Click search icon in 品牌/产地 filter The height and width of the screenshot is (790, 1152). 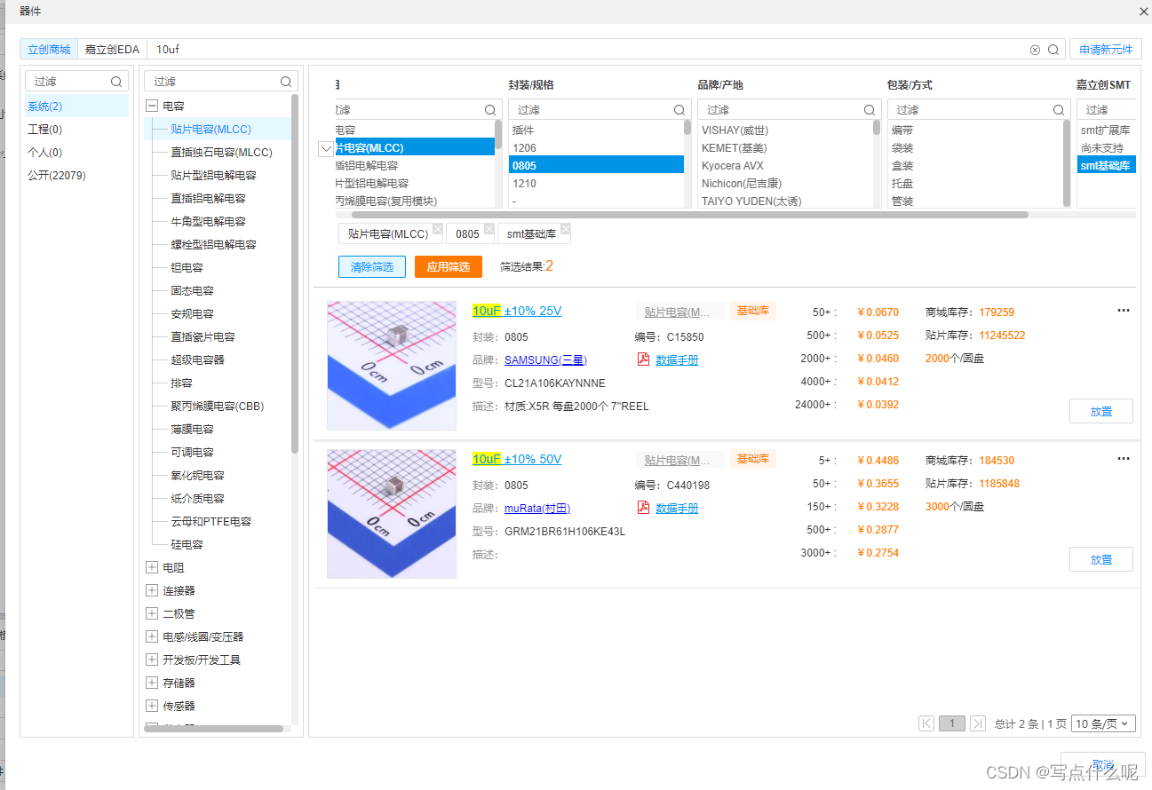coord(870,110)
